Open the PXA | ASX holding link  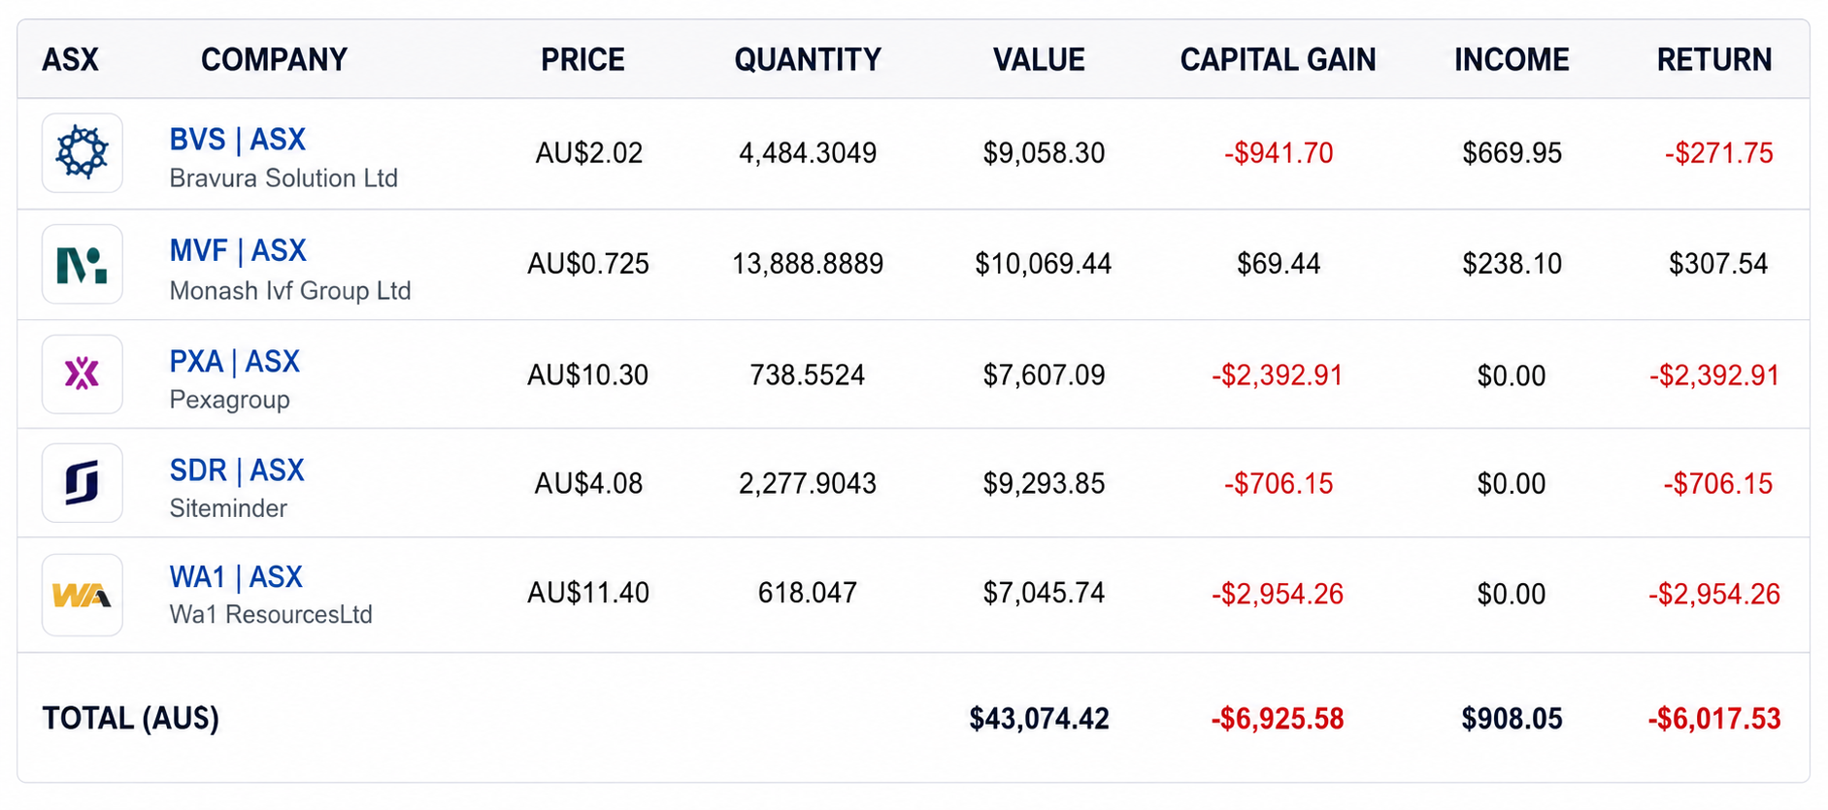click(235, 362)
